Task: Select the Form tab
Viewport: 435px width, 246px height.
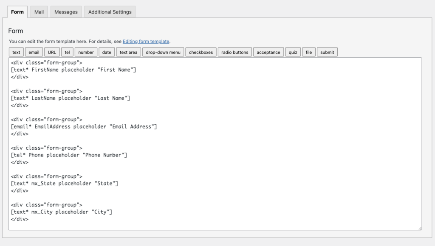Action: pyautogui.click(x=17, y=11)
